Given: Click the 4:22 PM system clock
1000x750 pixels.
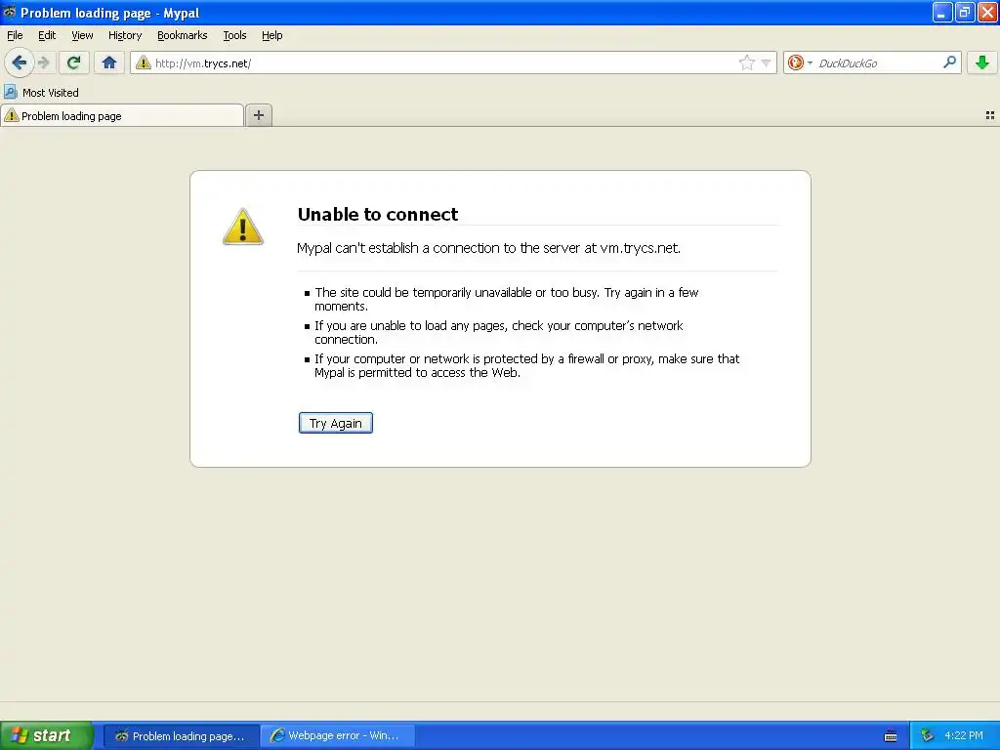Looking at the screenshot, I should pos(964,736).
